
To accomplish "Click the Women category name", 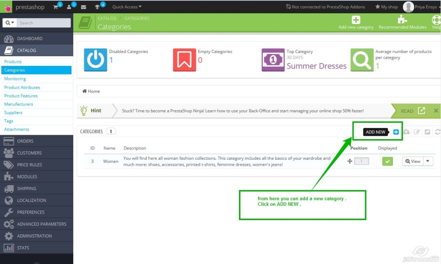I will point(111,162).
